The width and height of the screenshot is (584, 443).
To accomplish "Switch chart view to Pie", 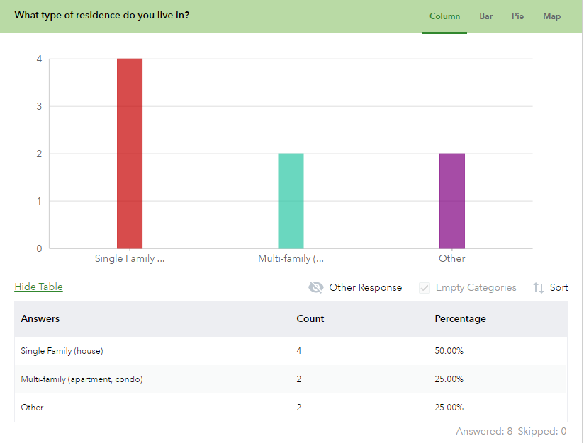I will (x=517, y=16).
